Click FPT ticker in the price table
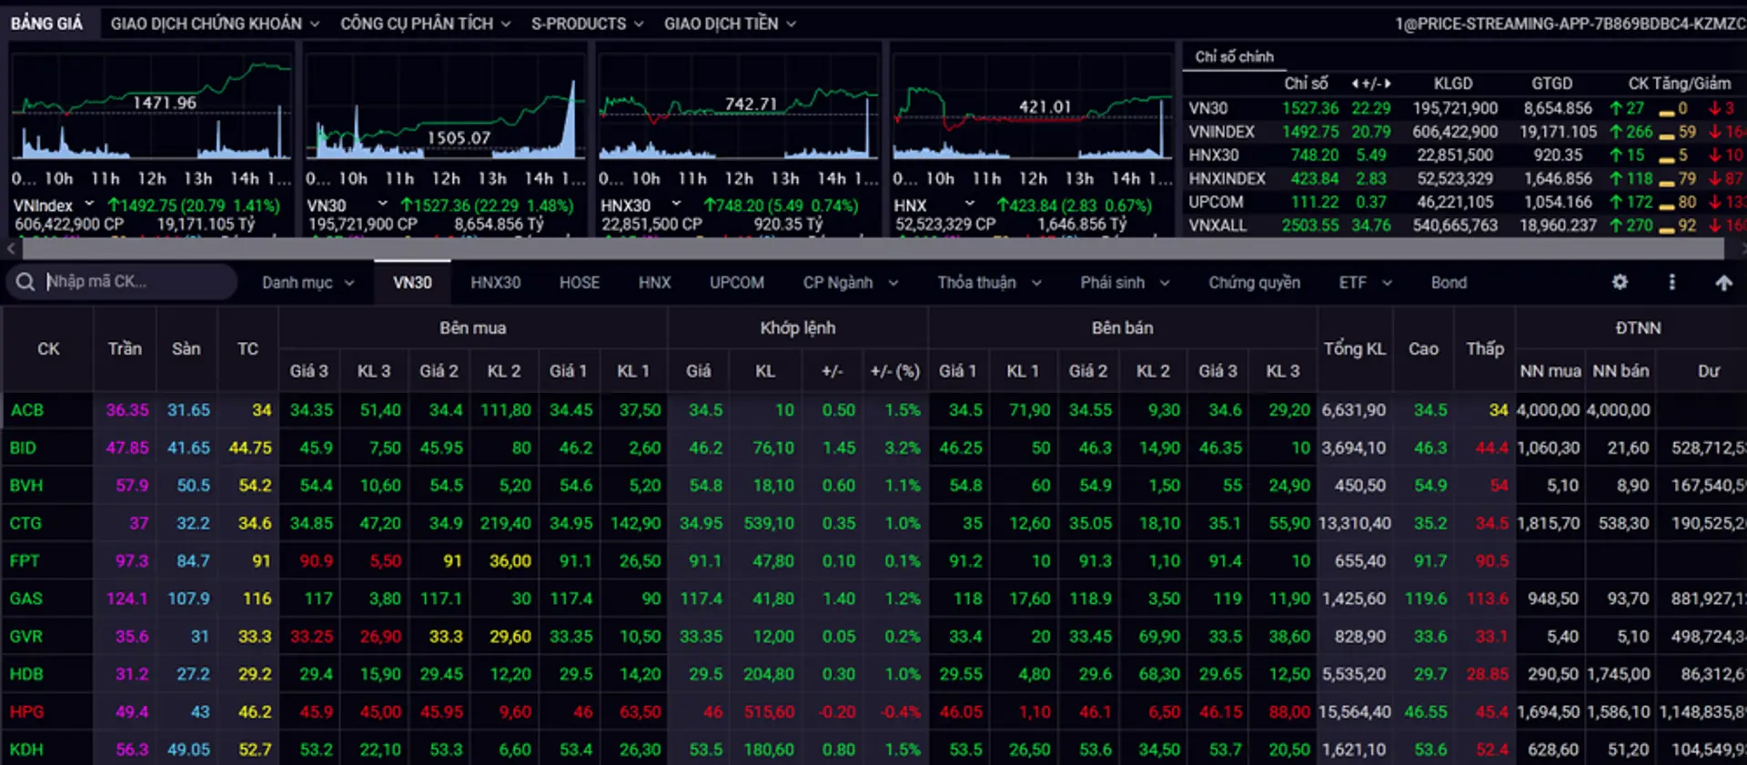The width and height of the screenshot is (1747, 765). pyautogui.click(x=25, y=561)
